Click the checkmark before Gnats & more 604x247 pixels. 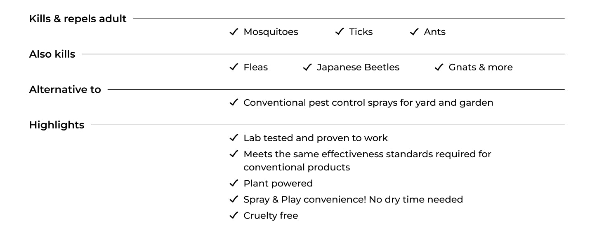439,67
